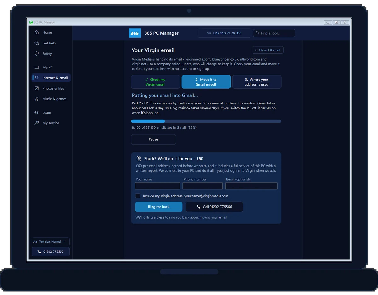Screen dimensions: 378x295
Task: Pause the email transfer
Action: [153, 139]
